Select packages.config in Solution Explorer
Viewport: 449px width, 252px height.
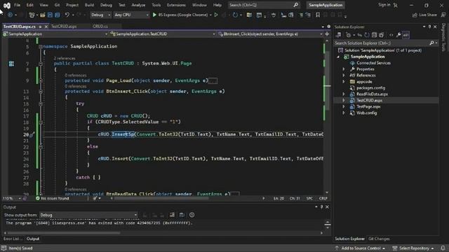tap(370, 88)
